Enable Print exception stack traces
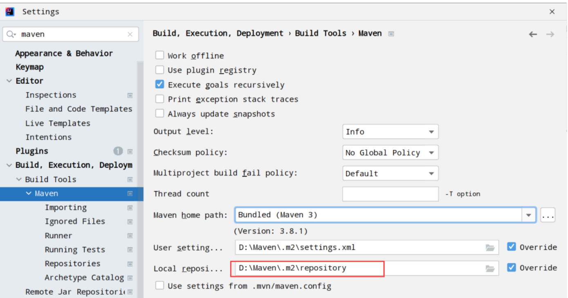The image size is (568, 298). (159, 99)
